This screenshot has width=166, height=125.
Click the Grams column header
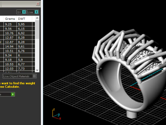(x=10, y=19)
